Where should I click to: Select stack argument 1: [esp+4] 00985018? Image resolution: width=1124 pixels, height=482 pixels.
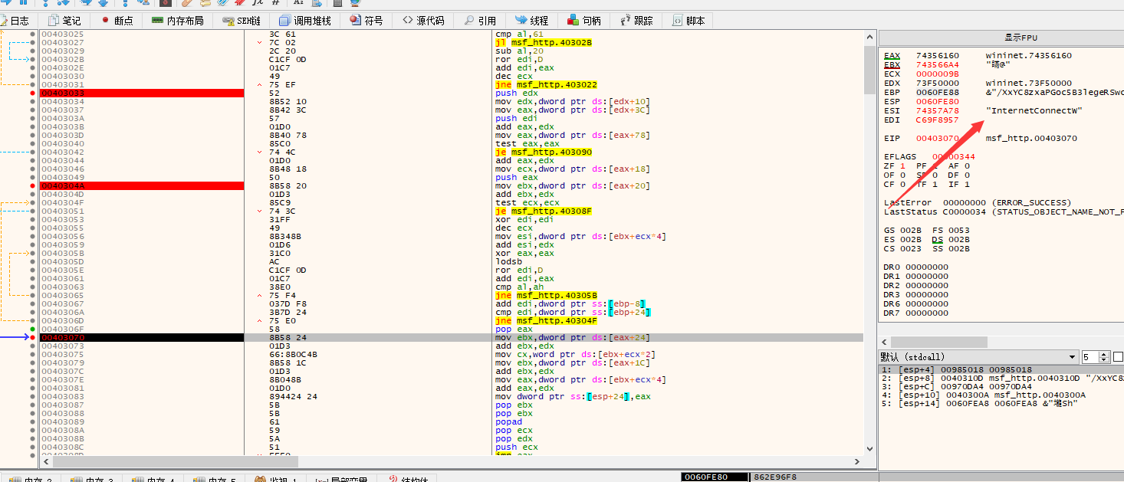tap(1001, 369)
